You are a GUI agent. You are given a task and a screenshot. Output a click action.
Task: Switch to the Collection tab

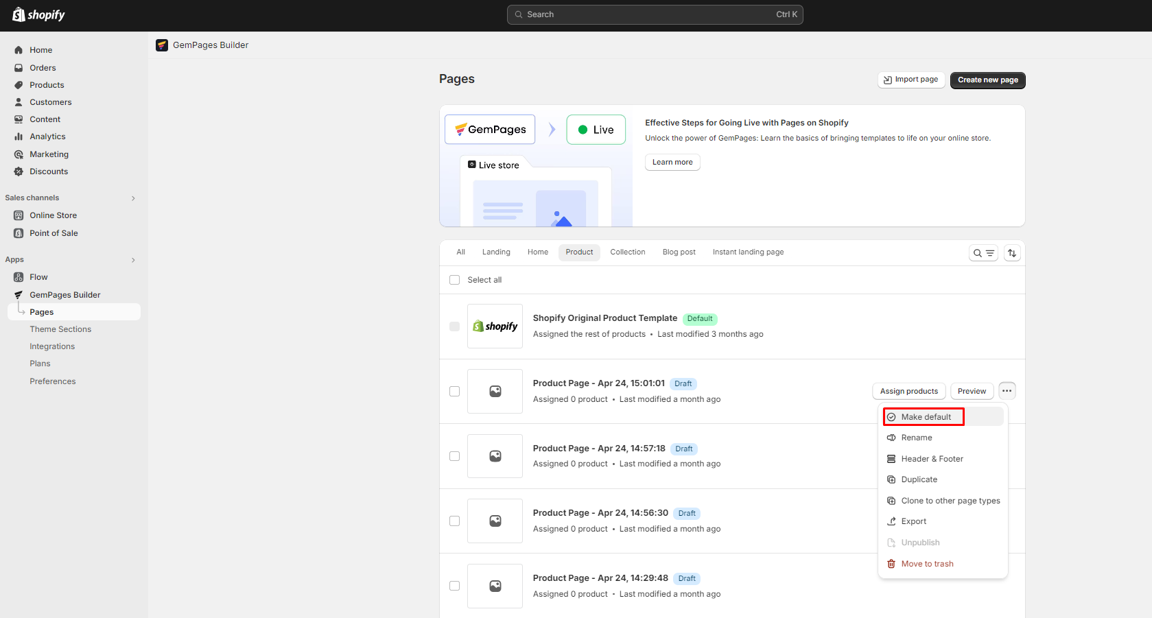click(627, 252)
